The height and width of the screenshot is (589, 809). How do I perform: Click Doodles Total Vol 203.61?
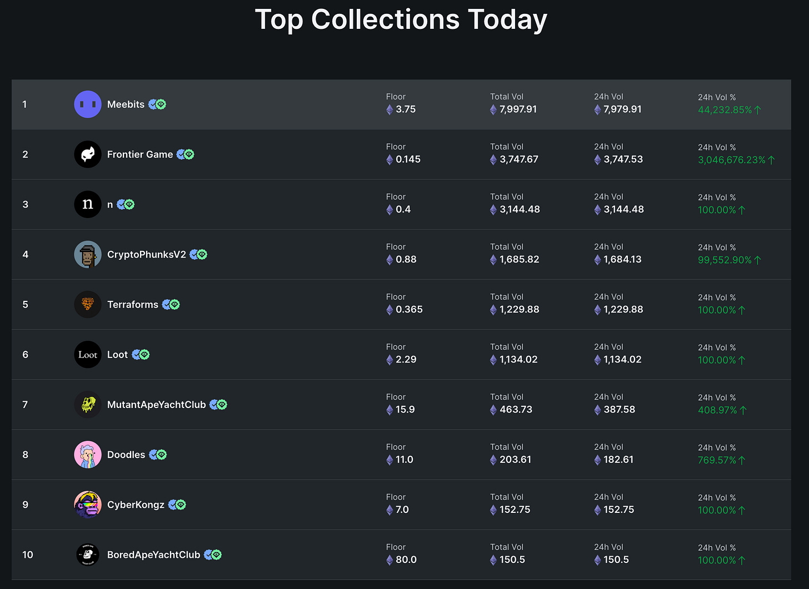point(515,460)
